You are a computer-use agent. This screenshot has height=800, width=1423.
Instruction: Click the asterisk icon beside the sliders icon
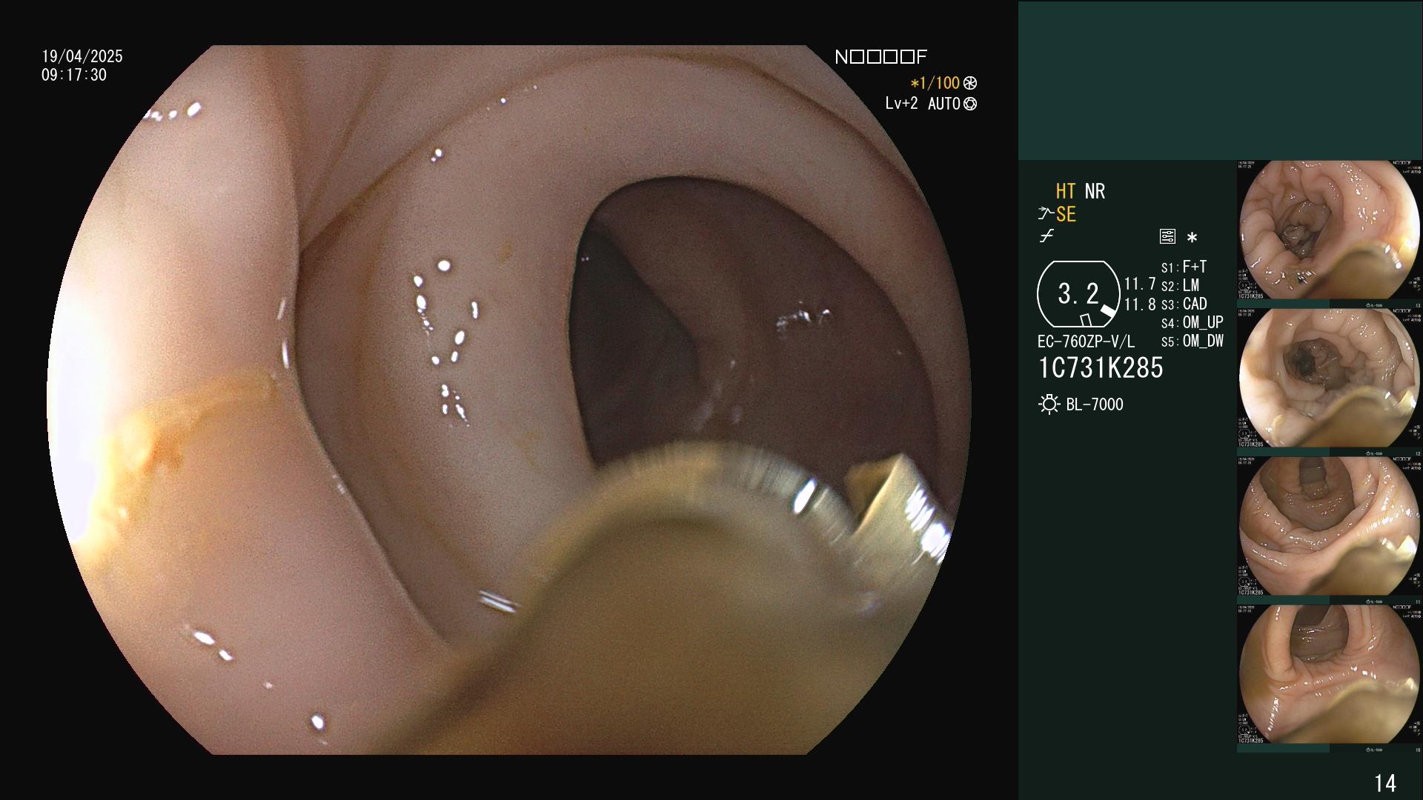coord(1192,238)
